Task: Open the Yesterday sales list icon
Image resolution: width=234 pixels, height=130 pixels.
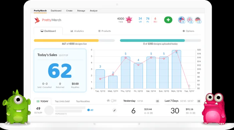Action: (157, 101)
